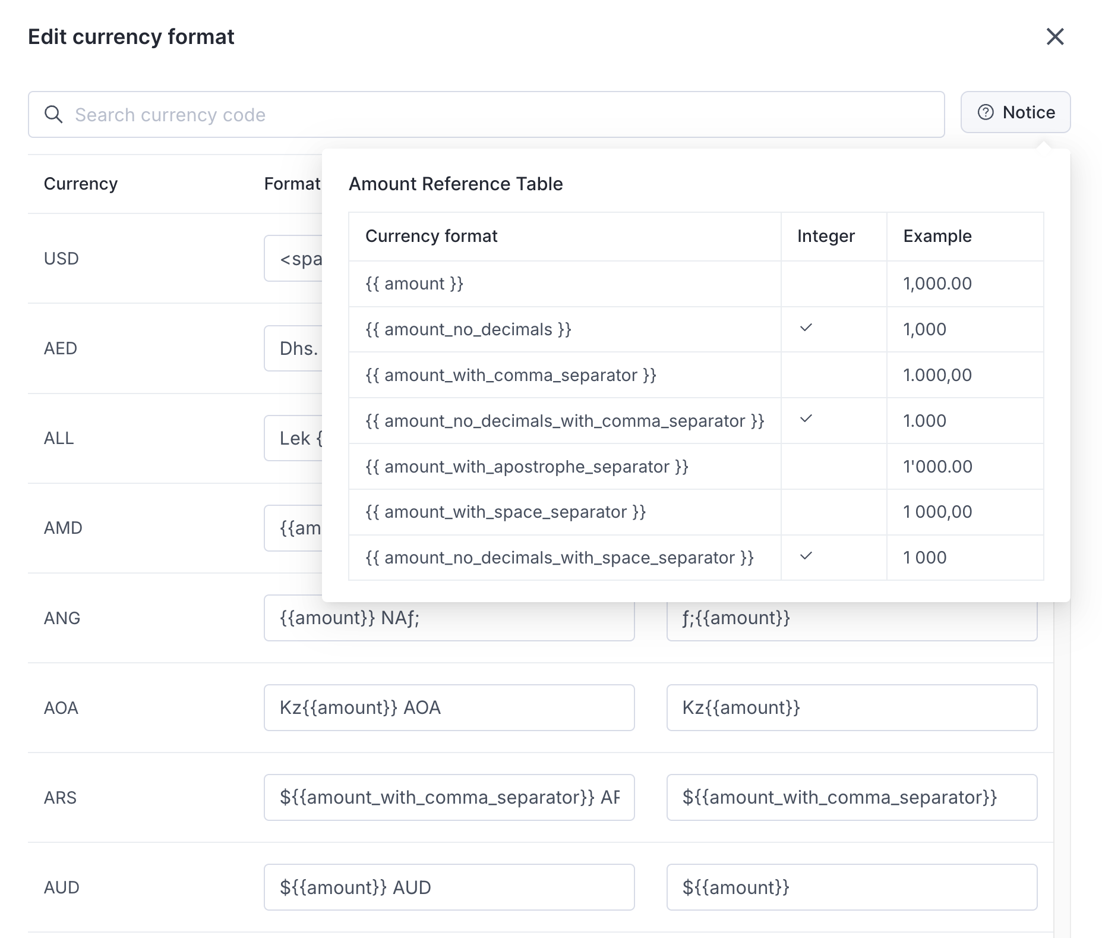Click checkmark for amount_no_decimals_with_comma_separator row
The width and height of the screenshot is (1102, 938).
(806, 420)
